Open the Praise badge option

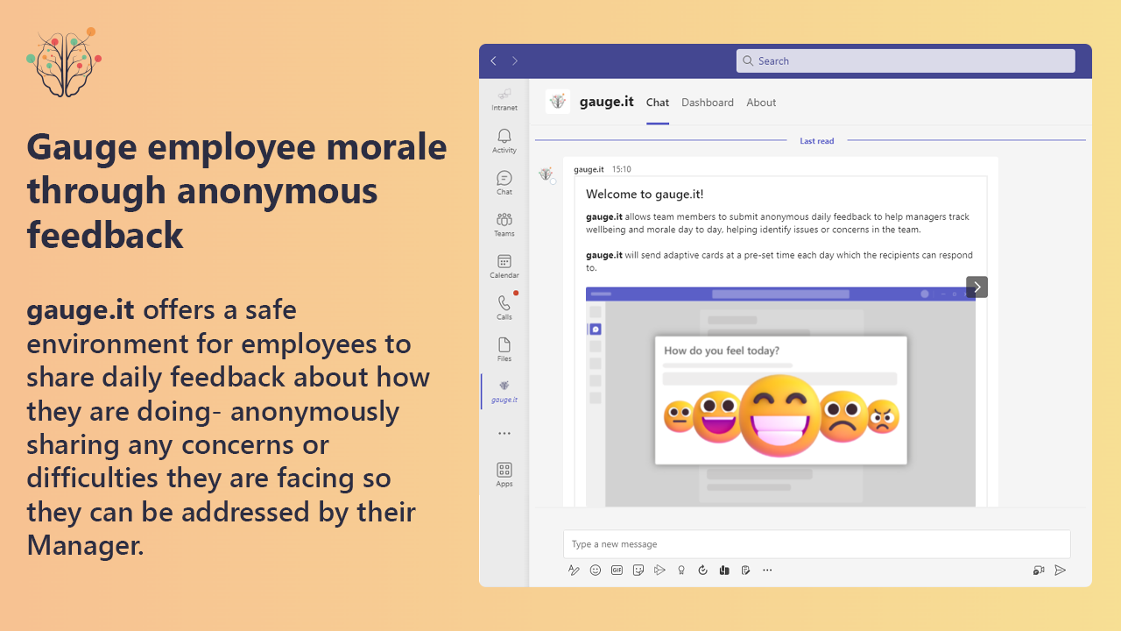pyautogui.click(x=681, y=570)
